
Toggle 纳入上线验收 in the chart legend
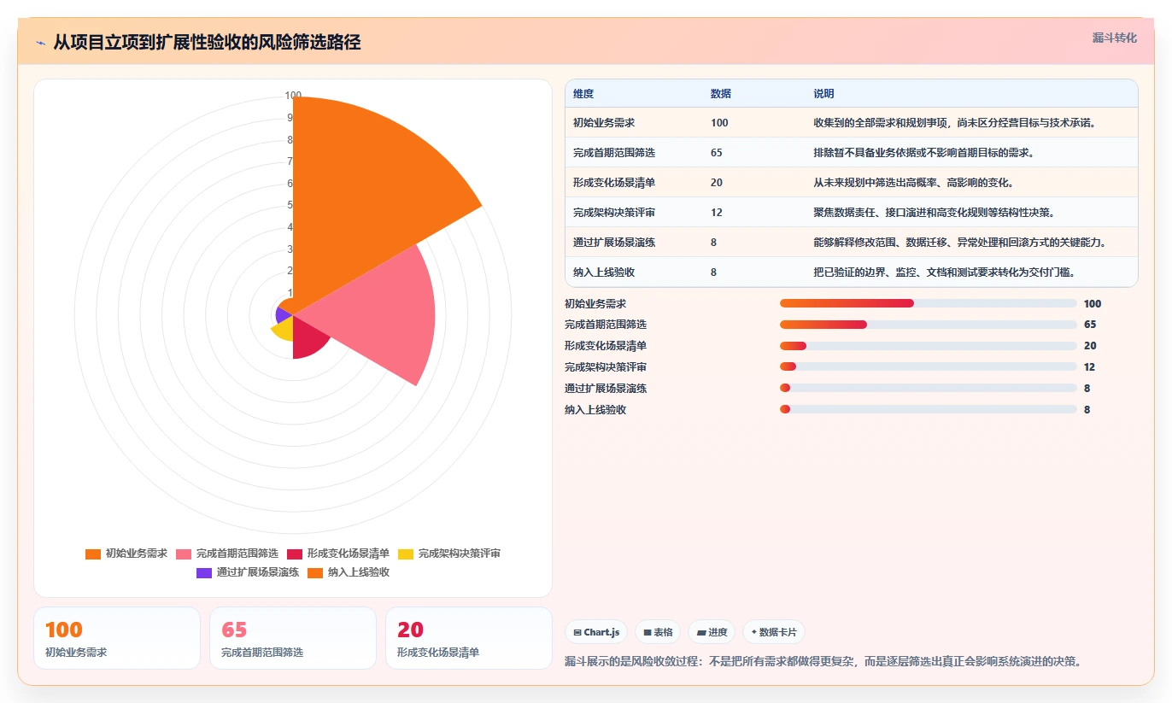point(349,572)
